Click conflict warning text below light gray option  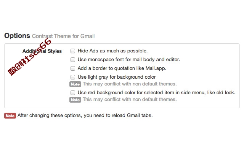tap(130, 84)
